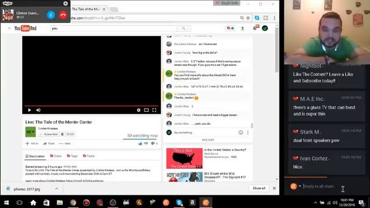Open Chrome from the taskbar
The height and width of the screenshot is (208, 370).
click(73, 203)
